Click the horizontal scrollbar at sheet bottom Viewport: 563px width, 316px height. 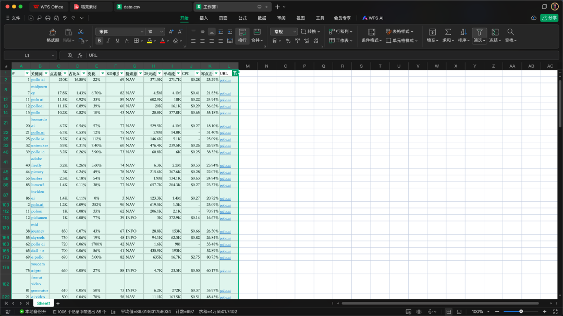pos(440,303)
